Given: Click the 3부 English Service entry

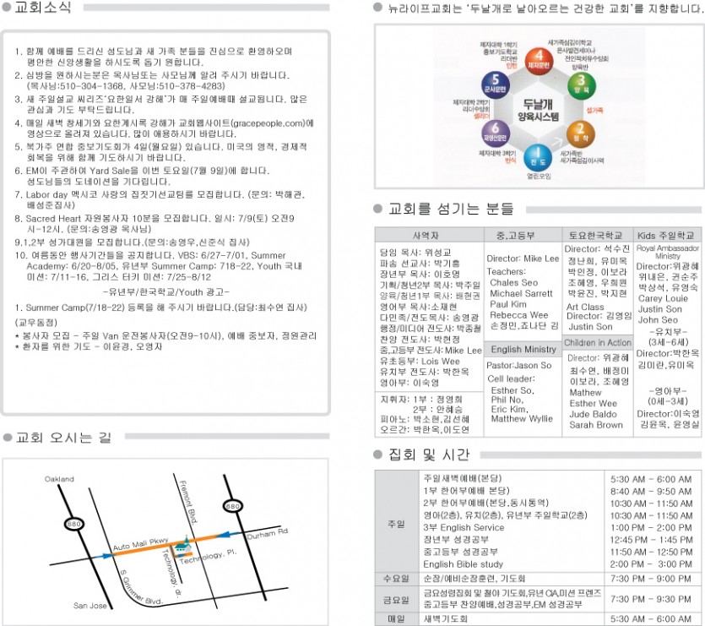Looking at the screenshot, I should click(464, 527).
